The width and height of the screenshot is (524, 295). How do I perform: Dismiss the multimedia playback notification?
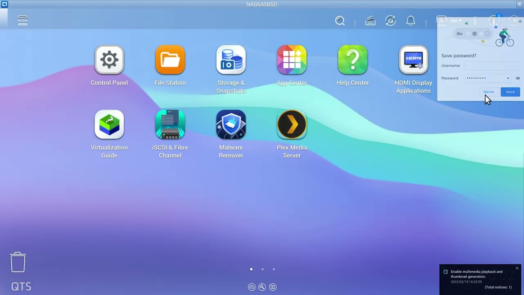coord(517,268)
